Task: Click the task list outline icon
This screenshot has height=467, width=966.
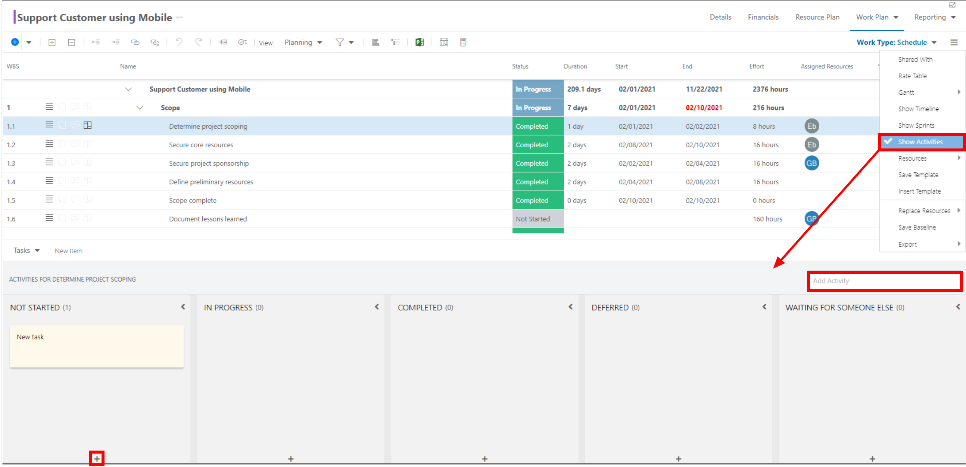Action: [395, 42]
